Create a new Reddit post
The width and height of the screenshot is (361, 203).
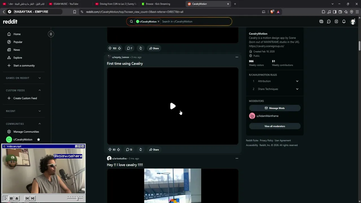(x=336, y=21)
